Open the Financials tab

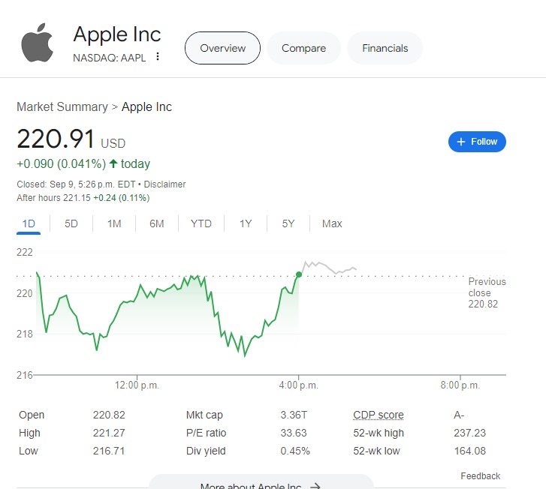pyautogui.click(x=385, y=48)
